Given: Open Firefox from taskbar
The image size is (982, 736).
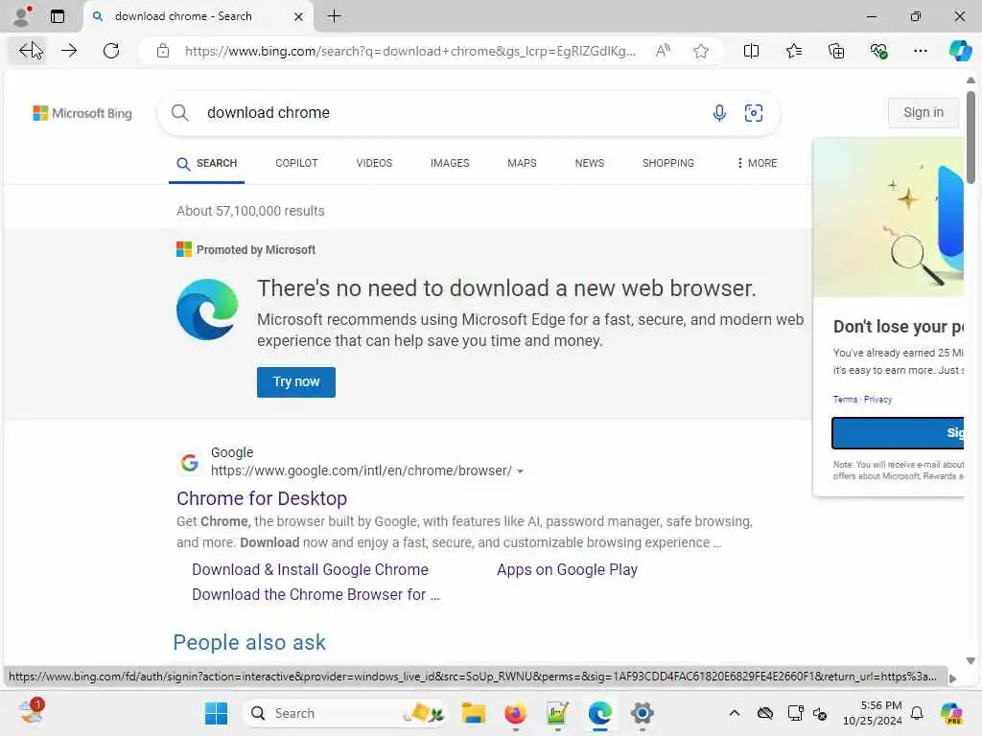Looking at the screenshot, I should click(x=515, y=713).
